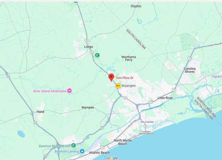Click the green golf marker near Longs
The image size is (222, 160).
97,55
